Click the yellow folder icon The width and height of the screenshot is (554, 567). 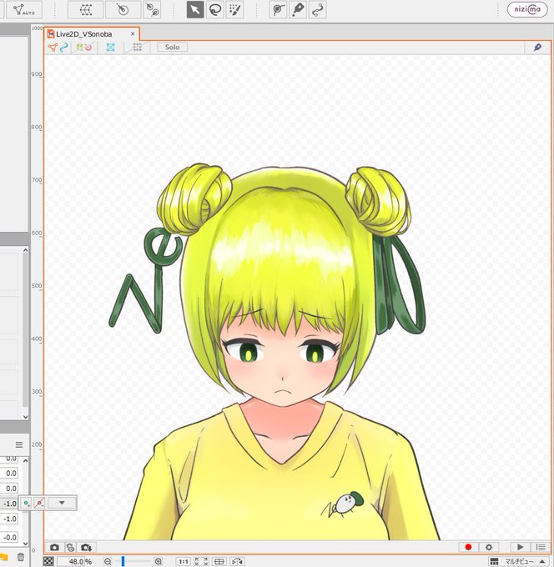coord(4,557)
